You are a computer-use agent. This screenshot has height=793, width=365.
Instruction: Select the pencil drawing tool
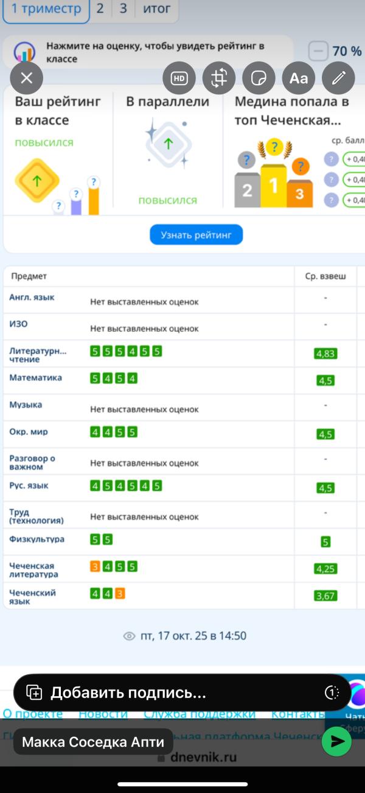(338, 78)
